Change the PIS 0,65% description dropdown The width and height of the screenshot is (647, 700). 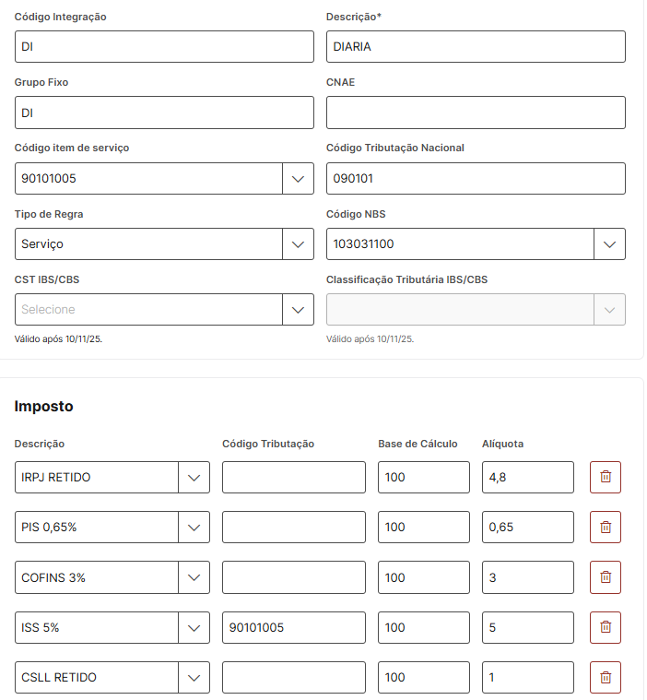point(194,527)
